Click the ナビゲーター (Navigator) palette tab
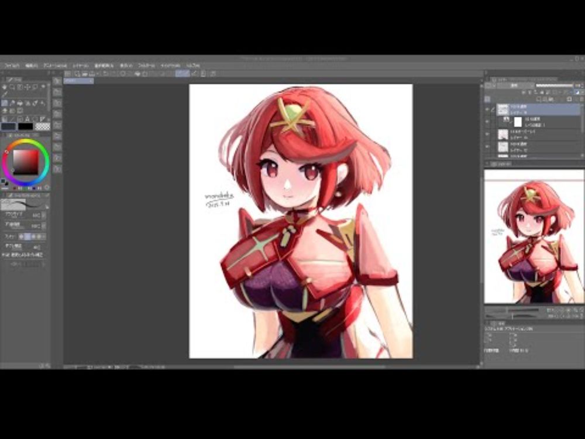 coord(502,164)
